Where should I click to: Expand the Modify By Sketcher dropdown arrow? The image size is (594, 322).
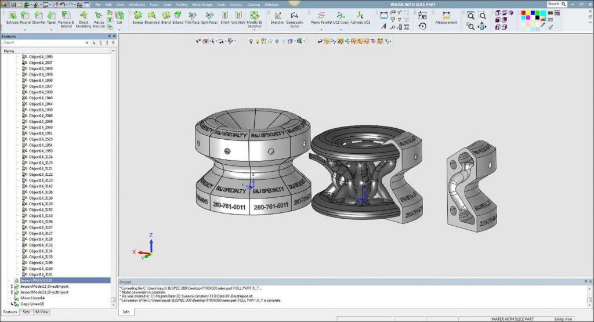click(x=255, y=30)
